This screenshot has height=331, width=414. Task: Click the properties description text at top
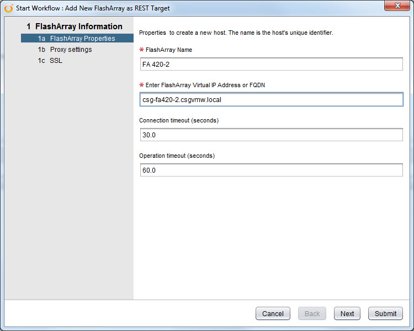[x=236, y=33]
